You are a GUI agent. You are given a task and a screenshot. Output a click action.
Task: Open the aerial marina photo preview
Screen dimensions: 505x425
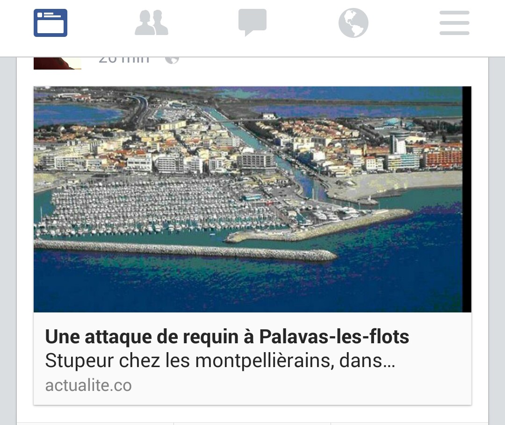(x=252, y=199)
